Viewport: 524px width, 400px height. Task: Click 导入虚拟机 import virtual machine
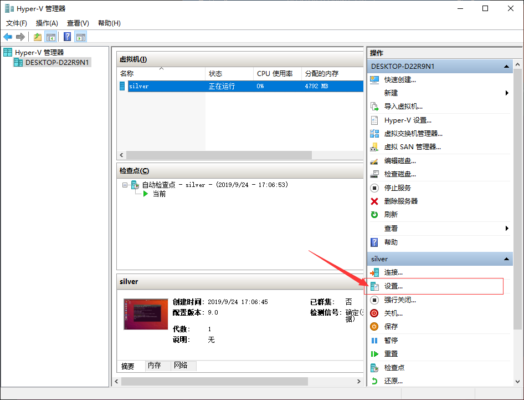403,107
